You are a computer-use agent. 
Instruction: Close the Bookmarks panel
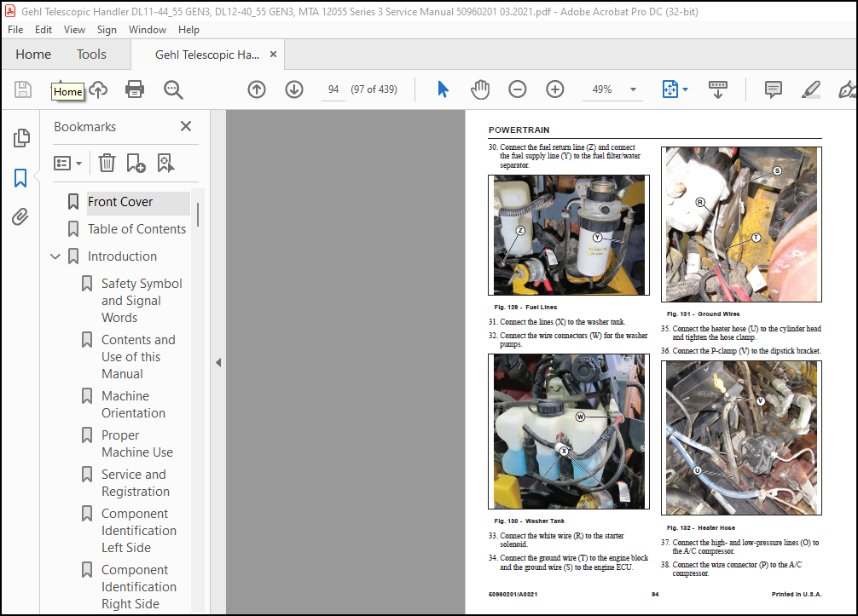point(186,126)
